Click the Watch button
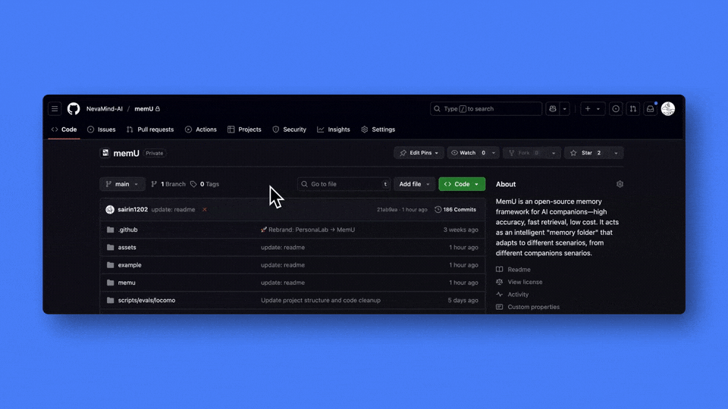The width and height of the screenshot is (728, 409). [468, 153]
